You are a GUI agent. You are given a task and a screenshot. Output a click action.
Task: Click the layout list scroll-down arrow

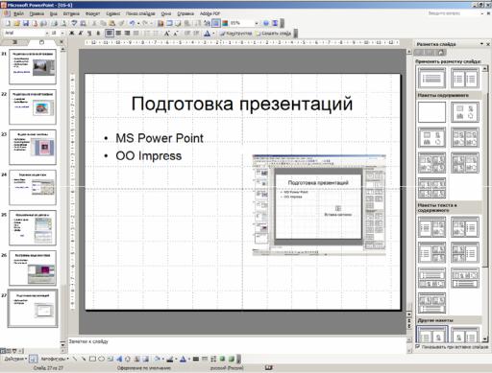click(485, 338)
